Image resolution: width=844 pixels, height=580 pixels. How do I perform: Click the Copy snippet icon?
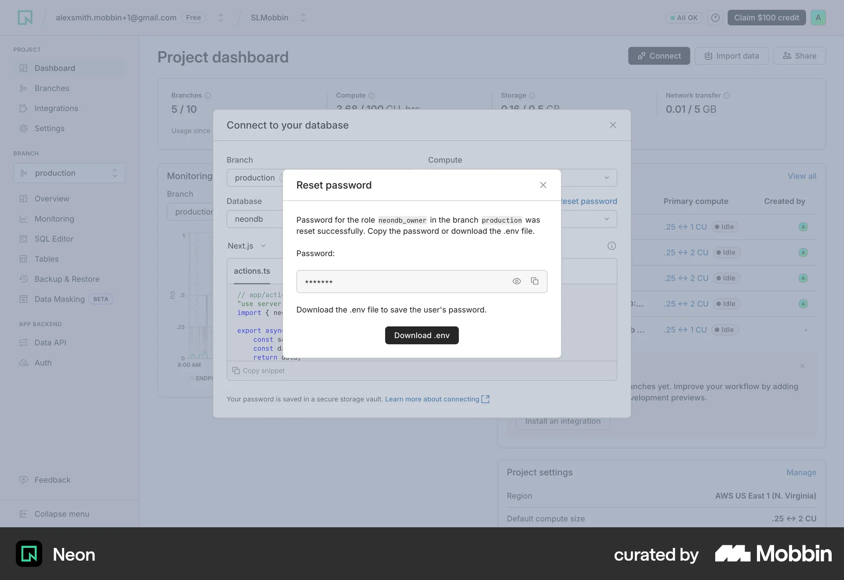point(236,370)
